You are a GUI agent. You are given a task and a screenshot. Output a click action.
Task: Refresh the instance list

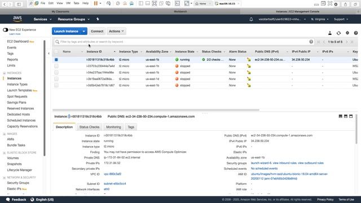(338, 33)
